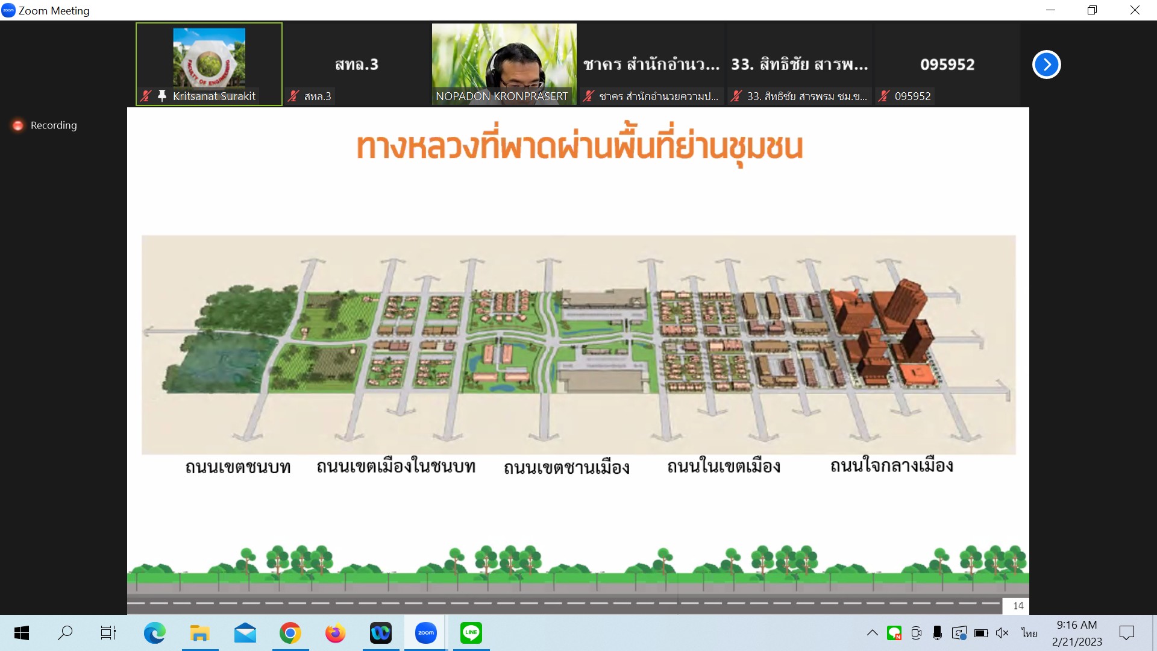Click muted mic icon on สทล.3 tile
The height and width of the screenshot is (651, 1157).
pyautogui.click(x=293, y=96)
